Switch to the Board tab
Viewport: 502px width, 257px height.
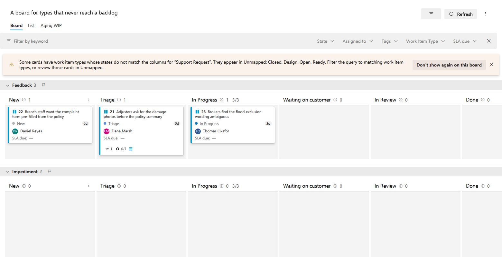coord(16,25)
